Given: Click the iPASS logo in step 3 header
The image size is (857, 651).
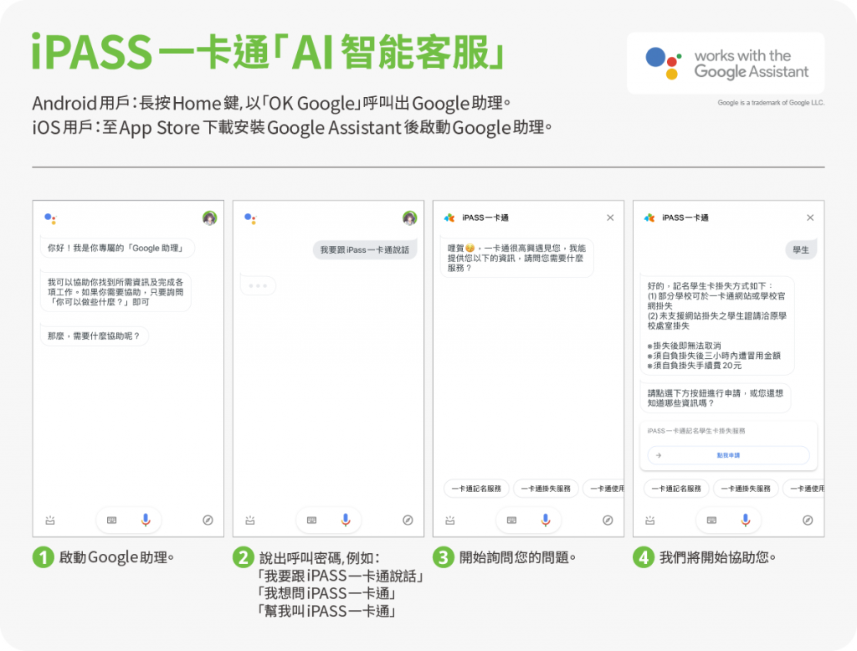Looking at the screenshot, I should (449, 218).
